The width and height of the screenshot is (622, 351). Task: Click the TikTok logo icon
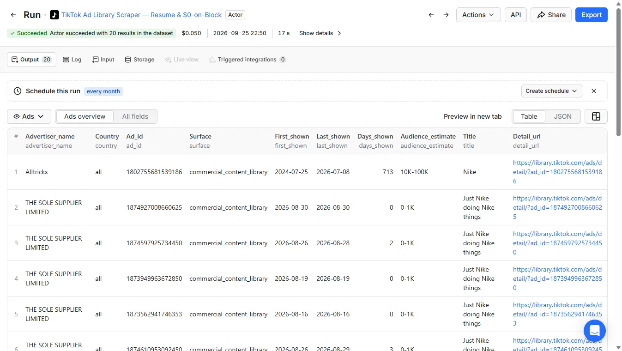pos(54,15)
